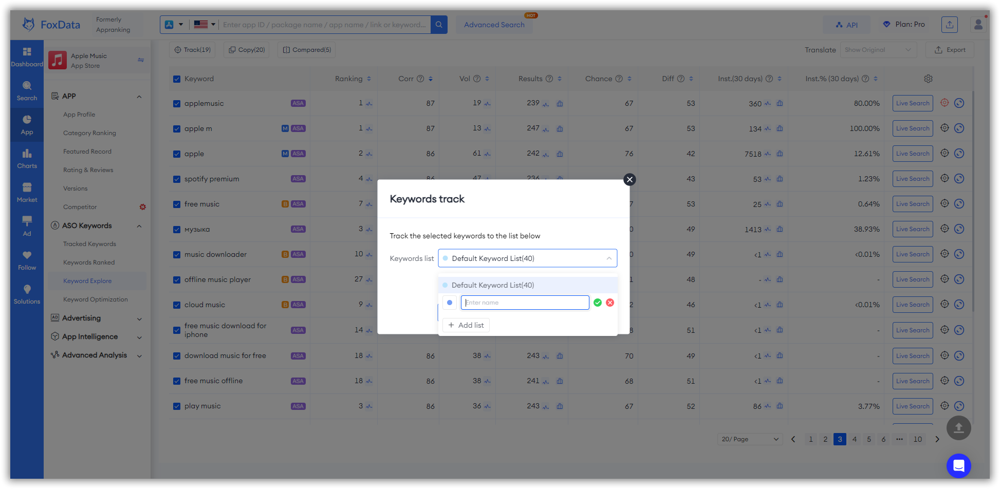Click the upload icon in header
Screen dimensions: 1000x489
pyautogui.click(x=950, y=24)
